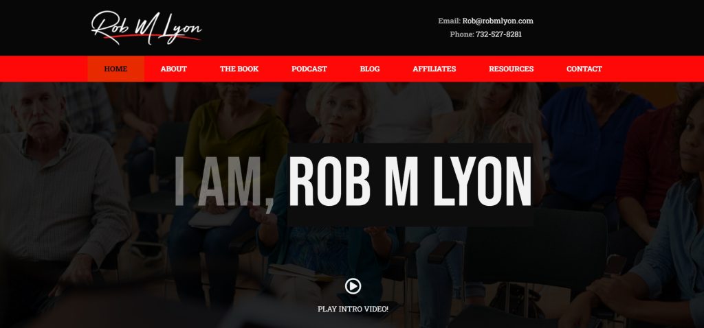Open THE BOOK navigation item
704x328 pixels.
pos(239,69)
